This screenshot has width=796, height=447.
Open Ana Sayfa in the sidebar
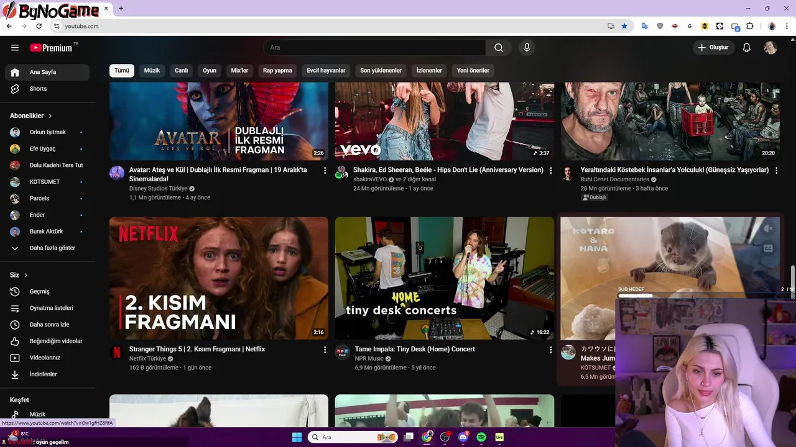[x=47, y=72]
